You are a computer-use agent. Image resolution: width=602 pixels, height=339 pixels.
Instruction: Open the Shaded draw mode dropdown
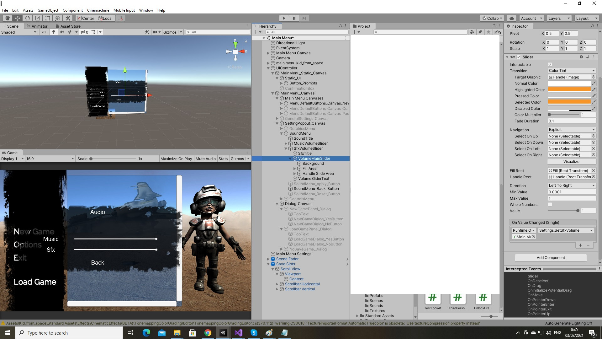(19, 32)
